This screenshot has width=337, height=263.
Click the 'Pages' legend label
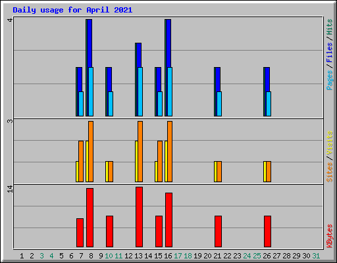click(x=329, y=80)
